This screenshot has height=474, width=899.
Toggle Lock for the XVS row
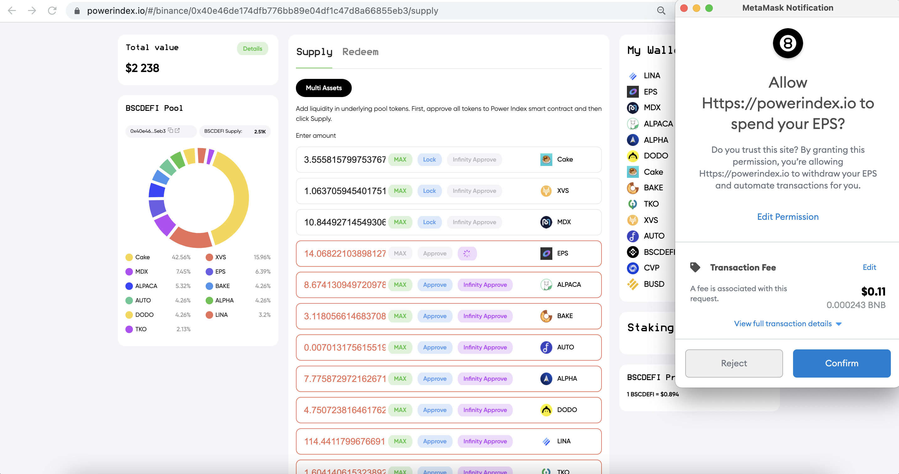pyautogui.click(x=429, y=191)
